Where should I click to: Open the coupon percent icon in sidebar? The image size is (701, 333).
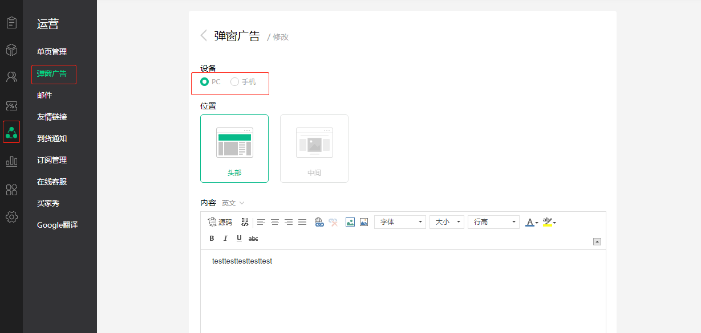[11, 106]
